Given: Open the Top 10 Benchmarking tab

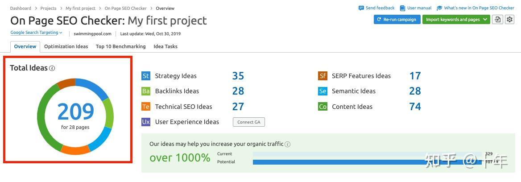Looking at the screenshot, I should 120,46.
